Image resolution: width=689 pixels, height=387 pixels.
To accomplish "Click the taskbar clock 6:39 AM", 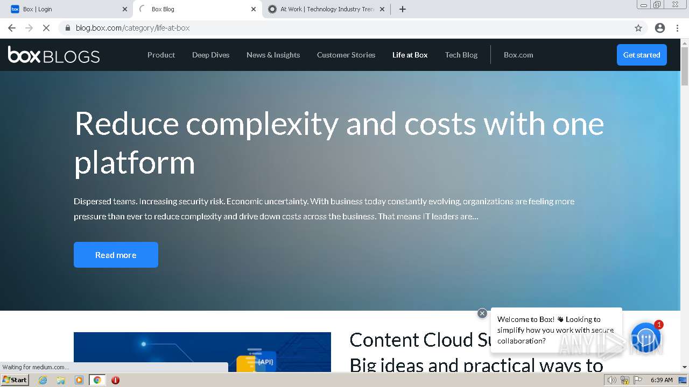I will tap(662, 380).
